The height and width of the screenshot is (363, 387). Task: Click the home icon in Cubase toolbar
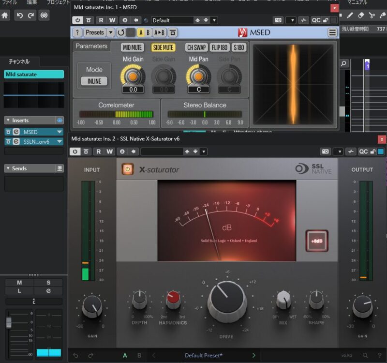click(5, 15)
